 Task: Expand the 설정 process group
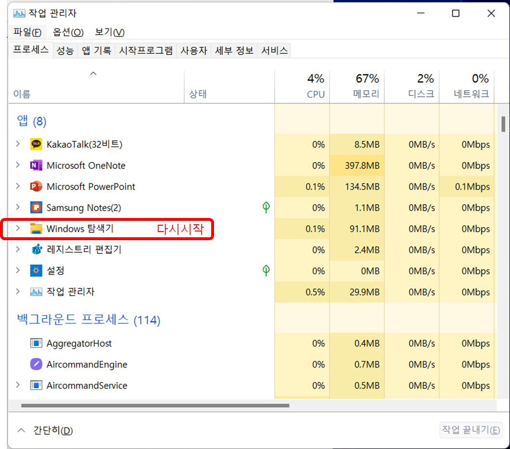coord(18,271)
